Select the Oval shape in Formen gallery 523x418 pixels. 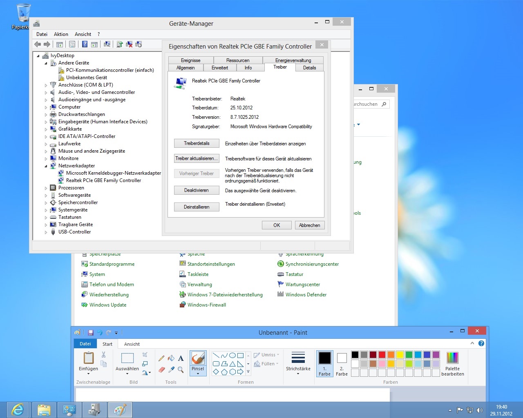point(232,356)
